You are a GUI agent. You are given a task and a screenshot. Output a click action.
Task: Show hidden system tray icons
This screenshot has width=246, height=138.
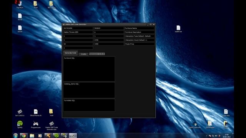pyautogui.click(x=207, y=136)
